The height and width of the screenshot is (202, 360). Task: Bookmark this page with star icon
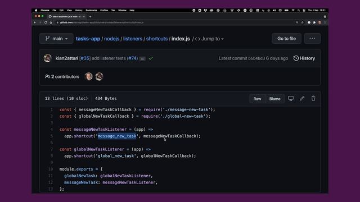coord(303,22)
